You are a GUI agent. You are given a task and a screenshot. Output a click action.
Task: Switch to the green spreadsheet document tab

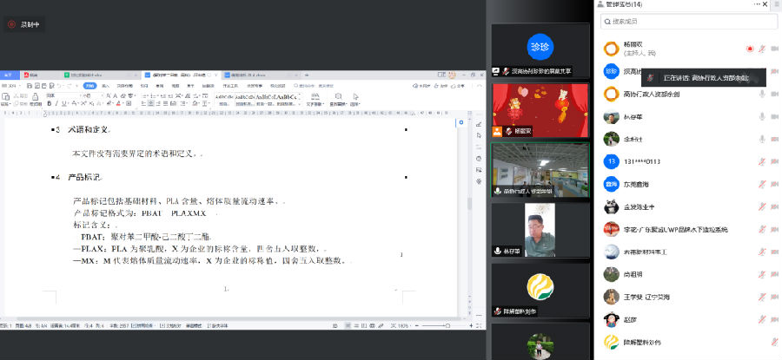pos(102,75)
